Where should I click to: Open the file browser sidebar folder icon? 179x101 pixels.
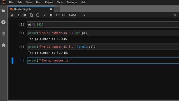[x=3, y=11]
